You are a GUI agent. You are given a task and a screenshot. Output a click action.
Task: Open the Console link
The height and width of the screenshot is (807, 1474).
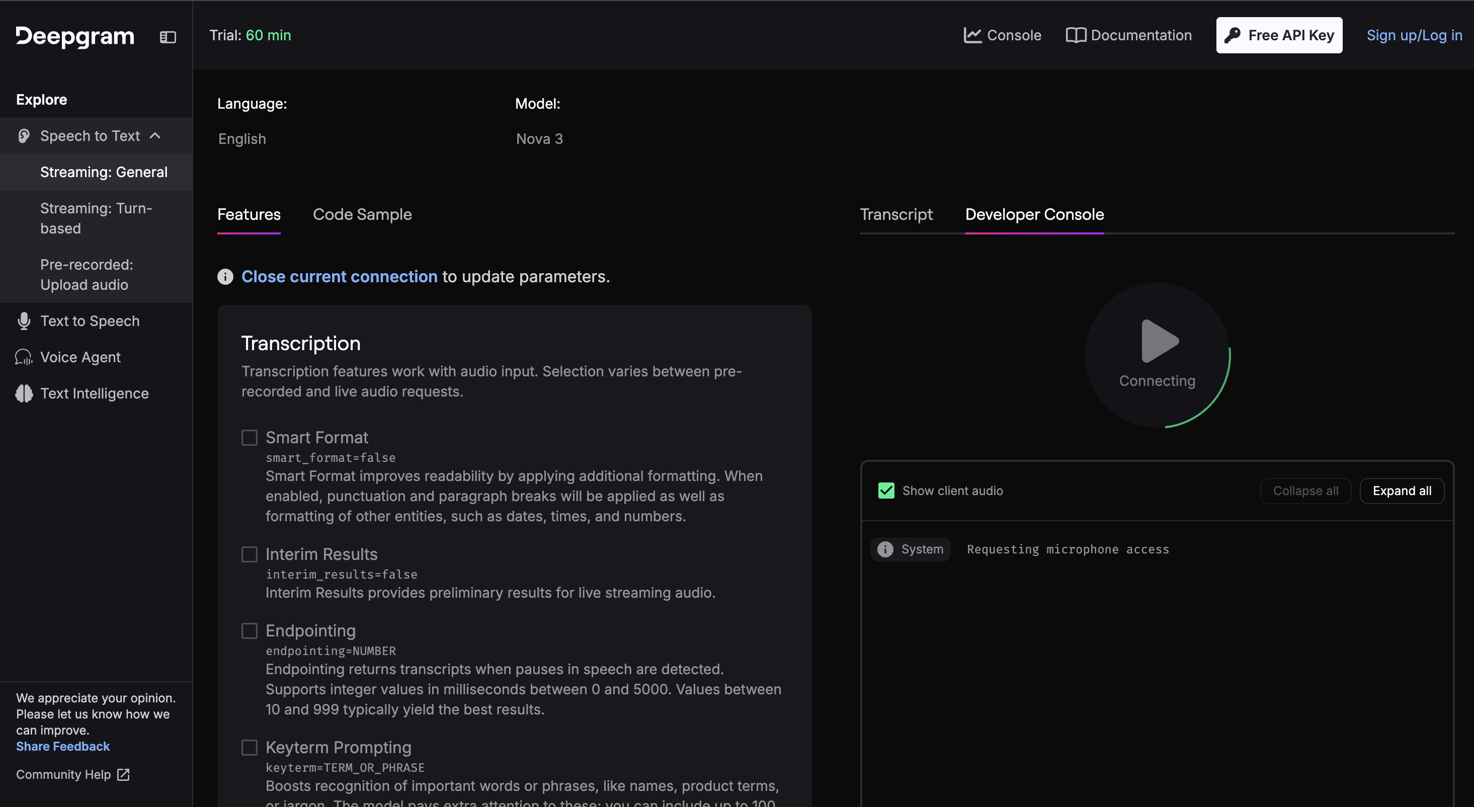pyautogui.click(x=1003, y=36)
